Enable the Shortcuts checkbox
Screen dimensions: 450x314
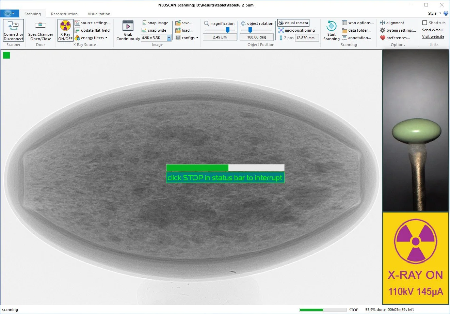tap(424, 23)
